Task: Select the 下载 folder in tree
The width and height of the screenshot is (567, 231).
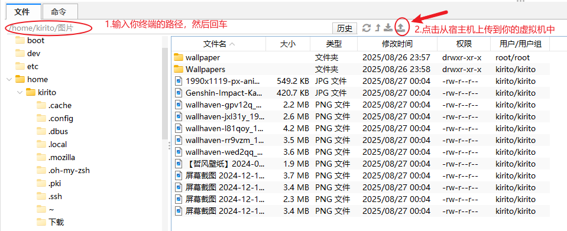Action: pos(56,222)
